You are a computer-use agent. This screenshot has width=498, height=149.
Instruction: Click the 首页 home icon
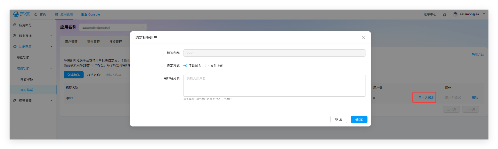36,15
